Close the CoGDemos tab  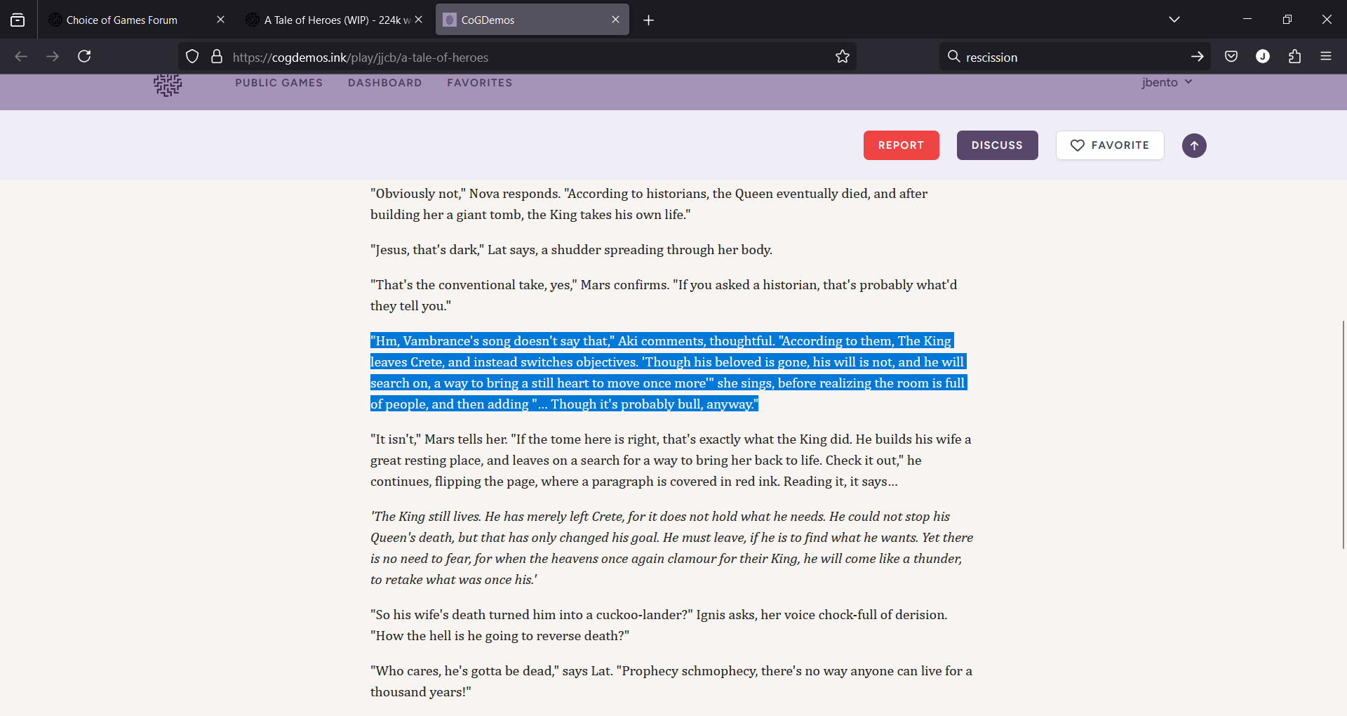615,20
